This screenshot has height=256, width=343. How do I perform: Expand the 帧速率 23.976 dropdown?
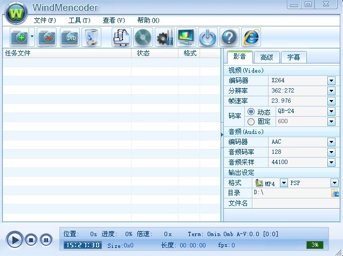332,101
